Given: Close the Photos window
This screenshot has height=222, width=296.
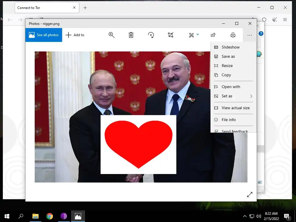Looking at the screenshot, I should [x=250, y=23].
